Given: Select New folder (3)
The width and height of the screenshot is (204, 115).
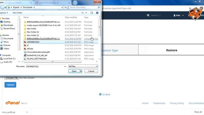Looking at the screenshot, I should 33,35.
